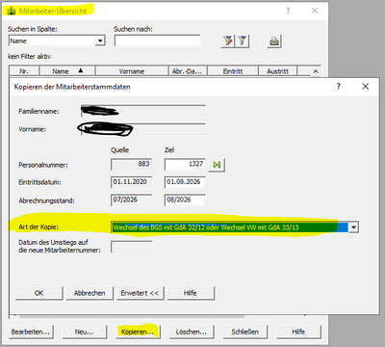
Task: Open help question mark of Mitarbeiter-Übersicht window
Action: click(x=288, y=11)
